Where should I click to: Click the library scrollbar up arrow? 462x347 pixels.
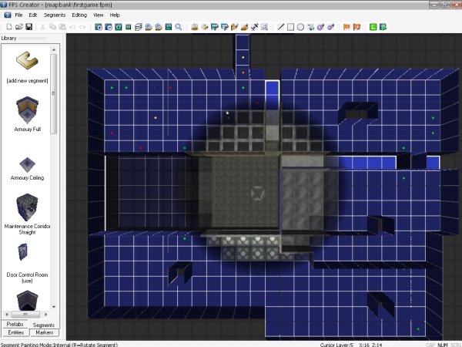[54, 49]
